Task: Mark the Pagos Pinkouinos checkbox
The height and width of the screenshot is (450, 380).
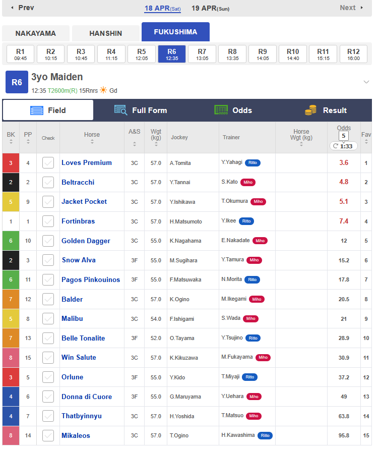Action: point(48,280)
